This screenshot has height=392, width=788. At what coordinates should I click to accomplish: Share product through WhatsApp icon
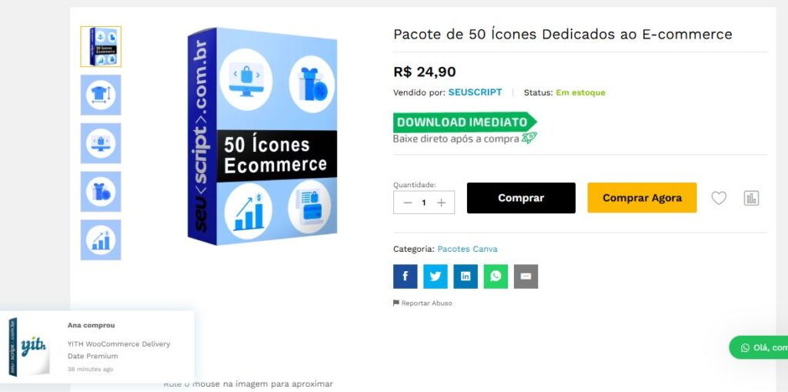click(x=496, y=276)
